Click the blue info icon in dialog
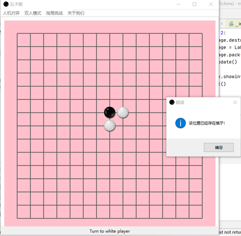This screenshot has height=236, width=241. (181, 123)
